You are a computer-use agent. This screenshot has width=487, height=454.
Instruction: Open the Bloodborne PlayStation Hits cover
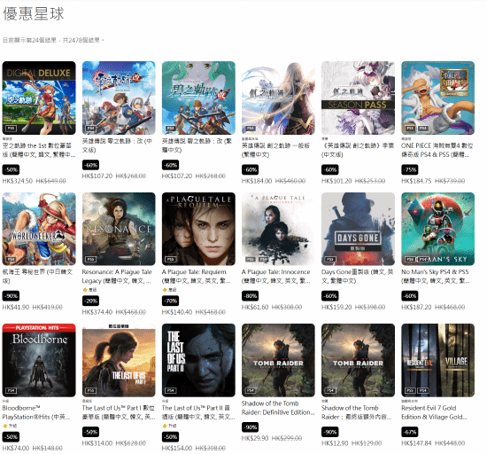pyautogui.click(x=39, y=360)
